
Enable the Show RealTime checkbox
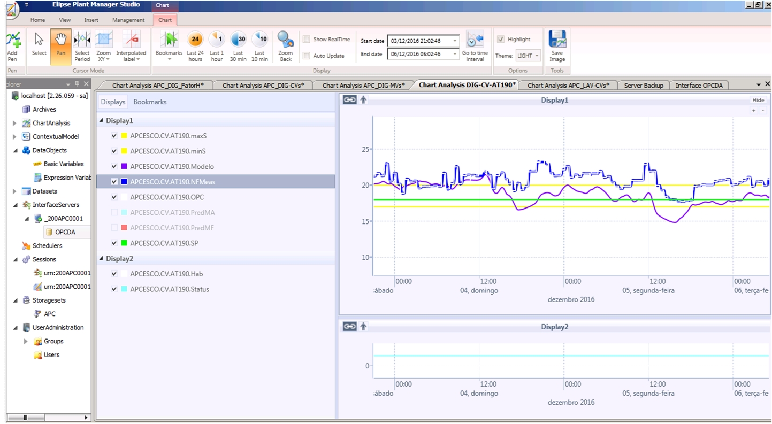point(307,39)
